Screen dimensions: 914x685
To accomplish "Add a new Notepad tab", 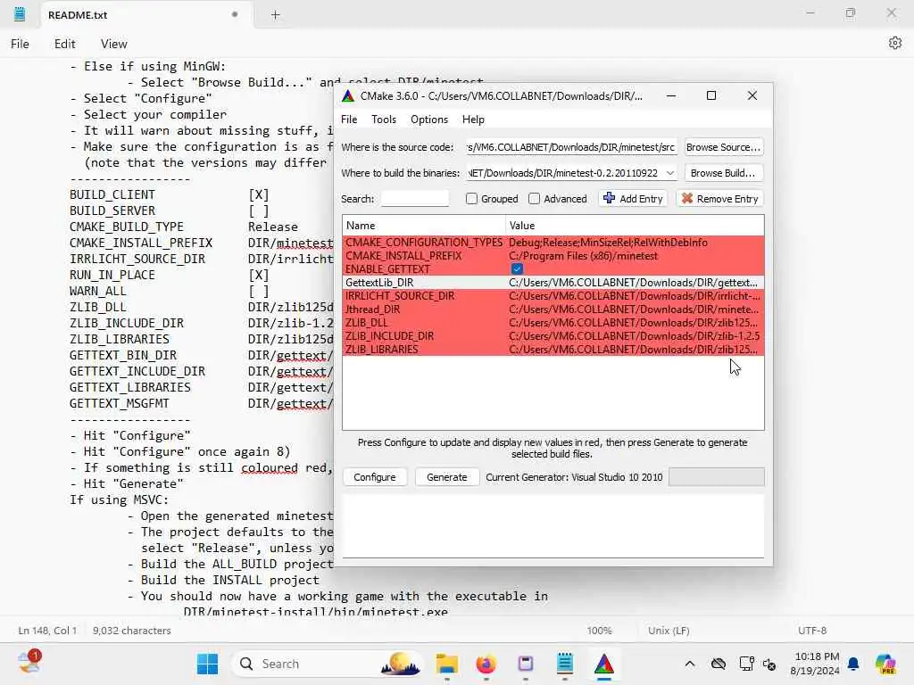I will tap(275, 15).
